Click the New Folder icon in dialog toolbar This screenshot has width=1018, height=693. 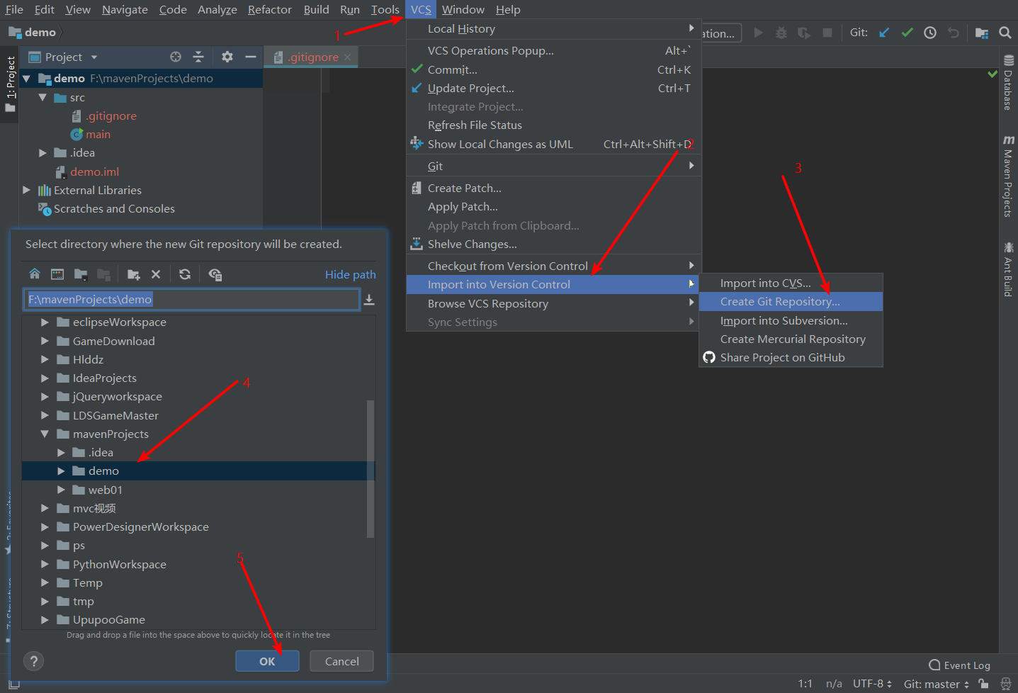(x=133, y=274)
